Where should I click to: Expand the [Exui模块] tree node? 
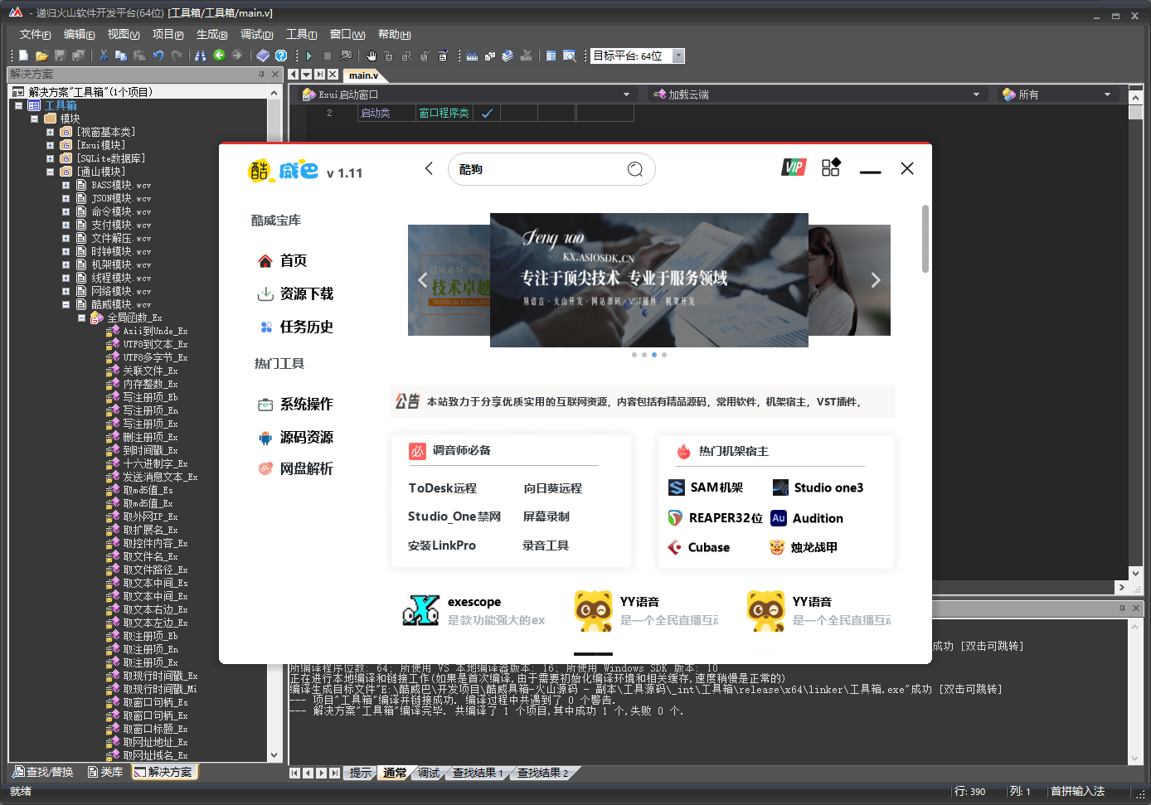[x=50, y=145]
